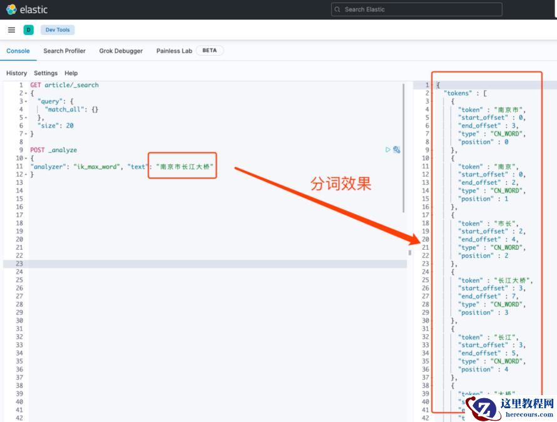This screenshot has height=422, width=557.
Task: Open the wrench request options icon
Action: pyautogui.click(x=396, y=150)
